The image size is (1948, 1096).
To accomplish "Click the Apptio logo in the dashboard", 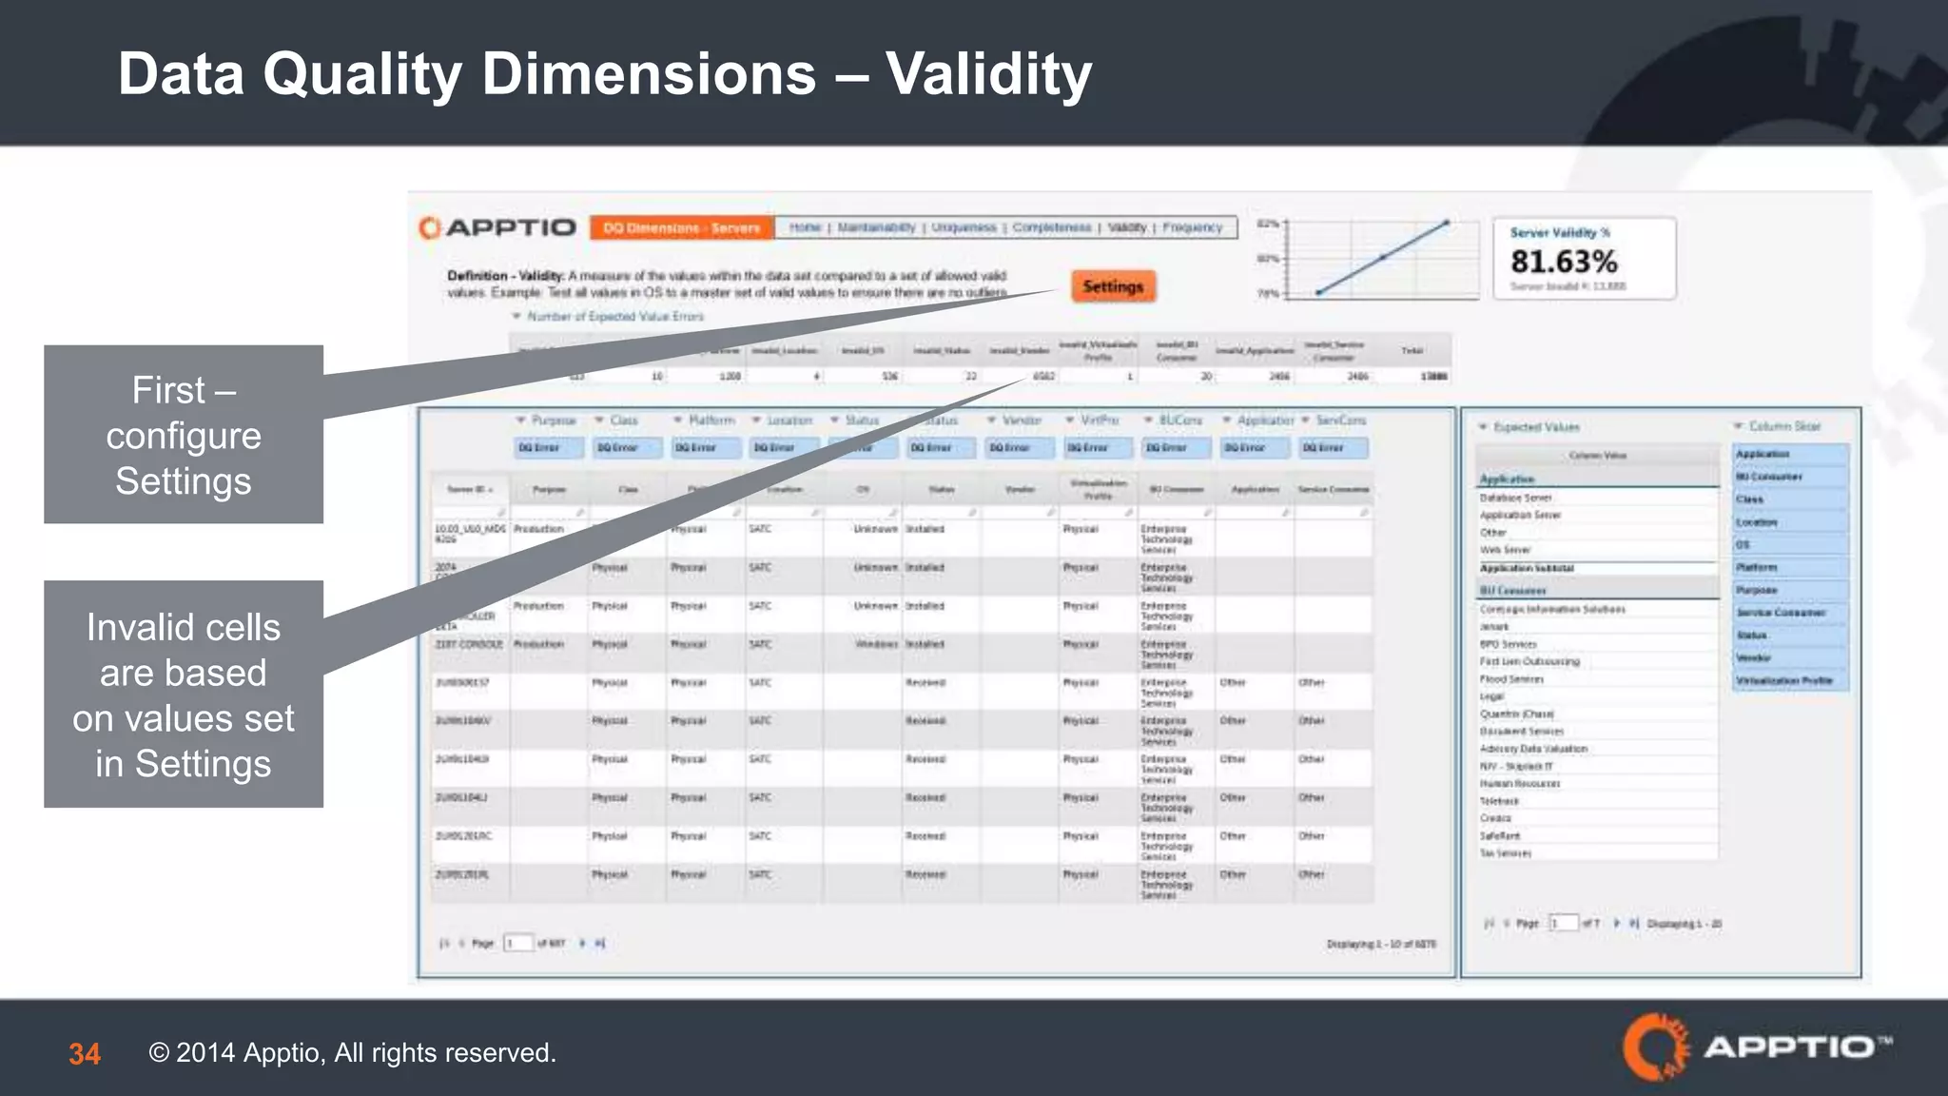I will pos(497,228).
